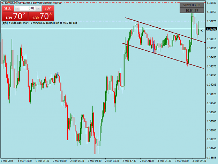This screenshot has width=218, height=164.
Task: Click the 0.01 lot volume field
Action: click(28, 8)
